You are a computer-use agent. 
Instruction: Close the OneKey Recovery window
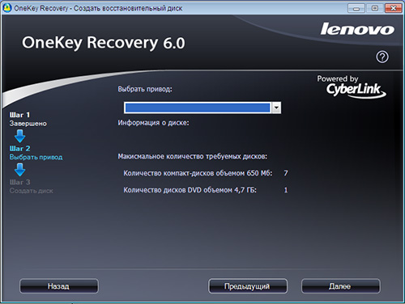pyautogui.click(x=394, y=8)
